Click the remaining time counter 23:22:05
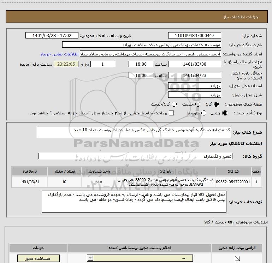 [66, 64]
